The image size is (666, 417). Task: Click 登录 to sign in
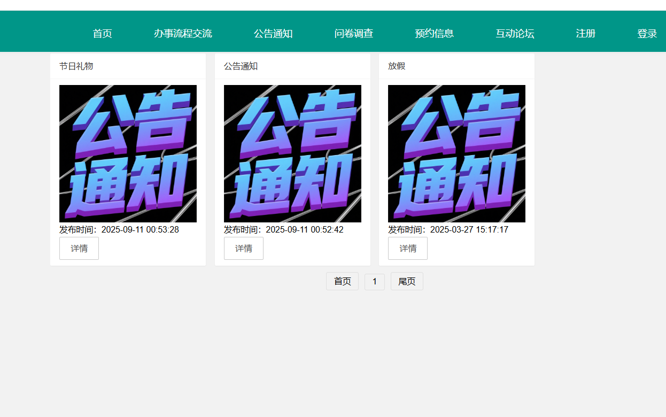click(x=647, y=34)
